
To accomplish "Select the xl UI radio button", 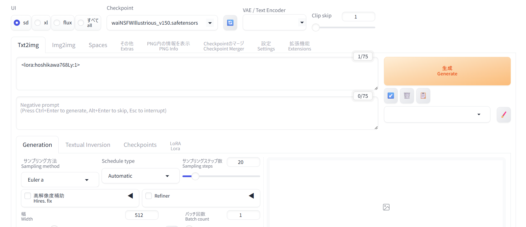I will [38, 23].
